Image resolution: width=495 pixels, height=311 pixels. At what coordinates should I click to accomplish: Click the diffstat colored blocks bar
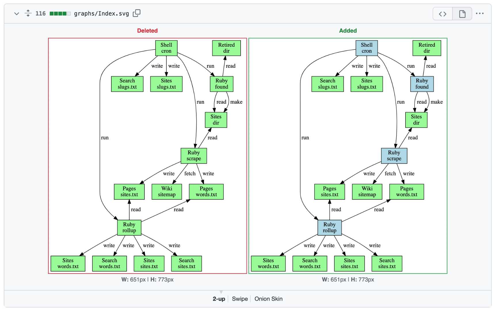point(60,14)
